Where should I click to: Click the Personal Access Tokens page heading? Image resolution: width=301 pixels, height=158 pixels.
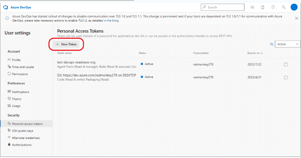pyautogui.click(x=80, y=31)
